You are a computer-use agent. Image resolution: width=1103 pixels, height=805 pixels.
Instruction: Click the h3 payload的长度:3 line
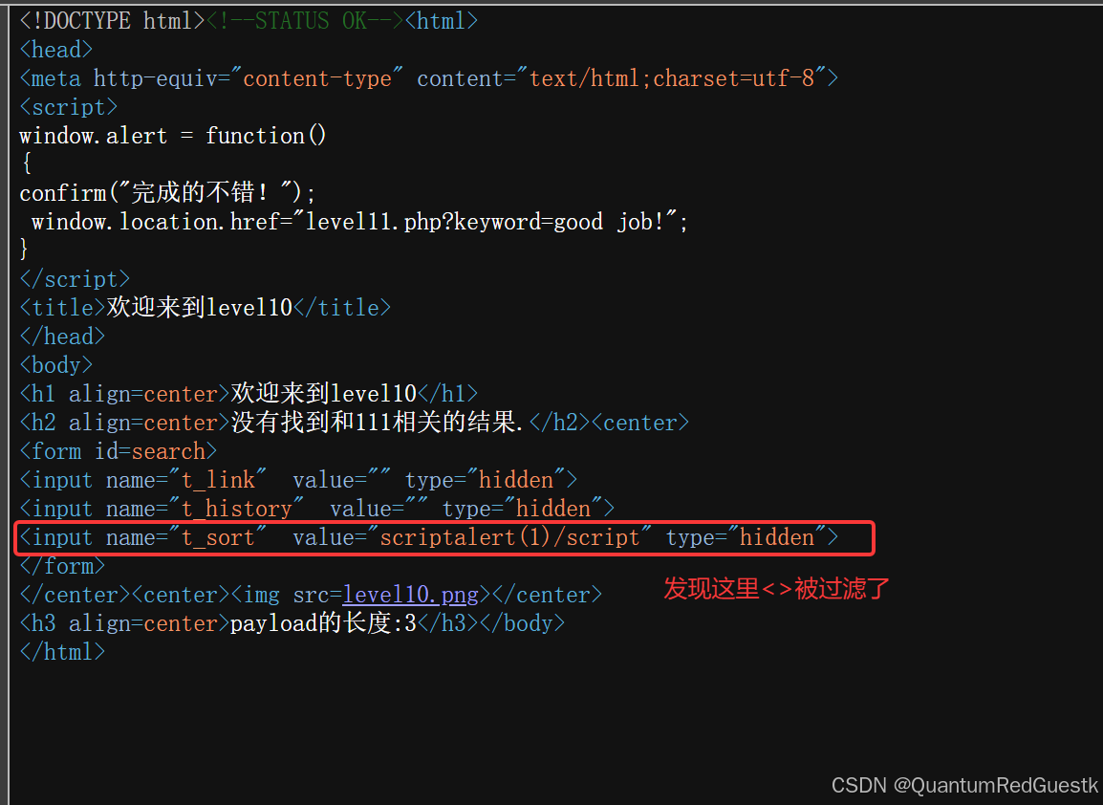[292, 624]
